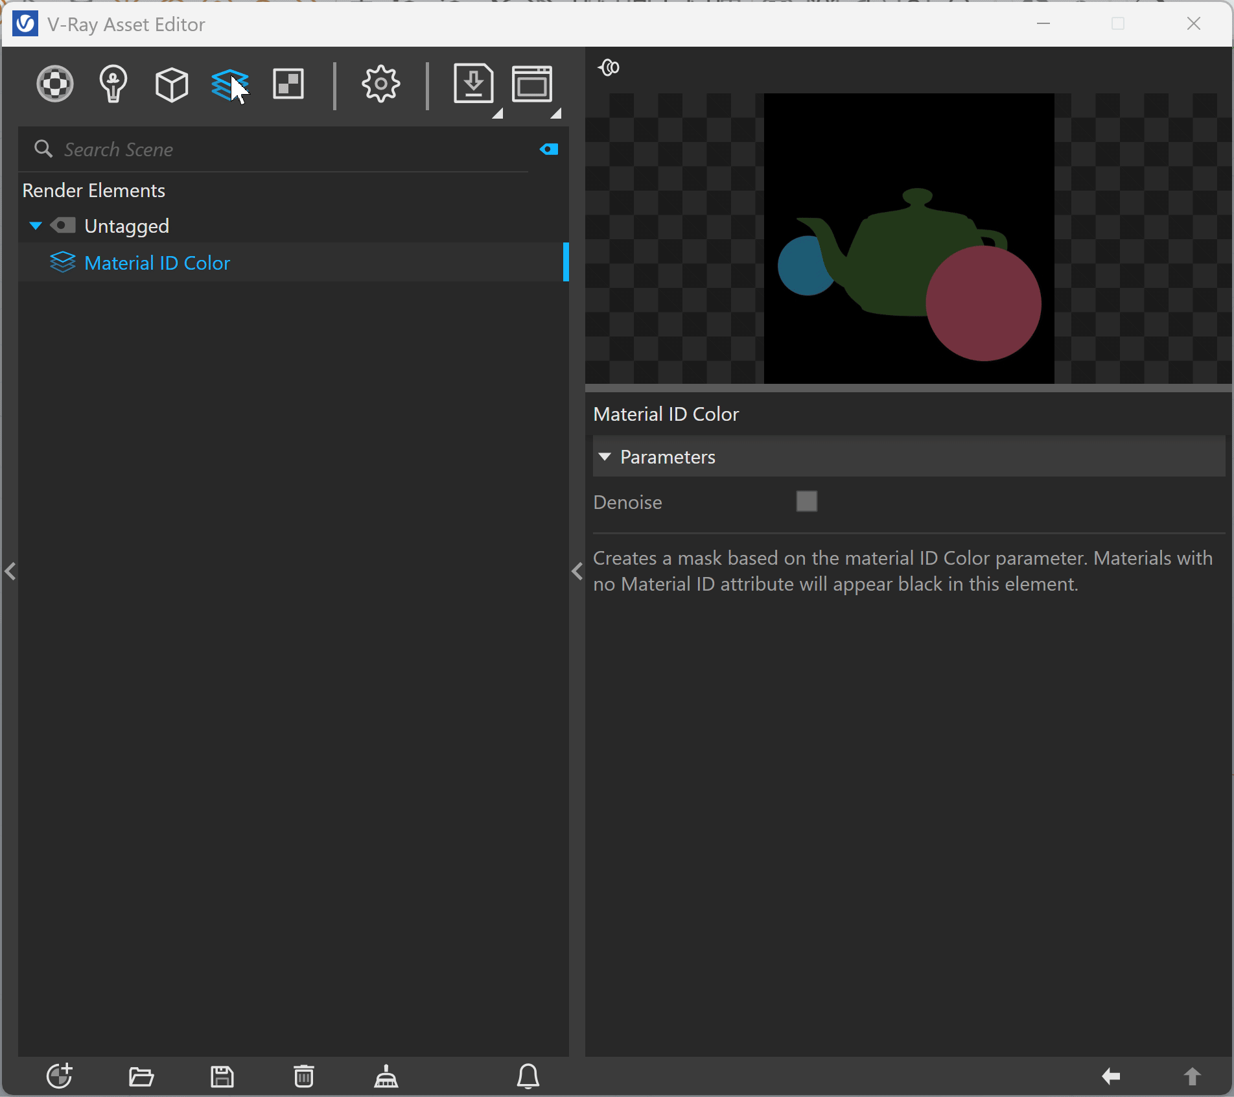Screen dimensions: 1234x1097
Task: Delete the selected asset
Action: tap(304, 1076)
